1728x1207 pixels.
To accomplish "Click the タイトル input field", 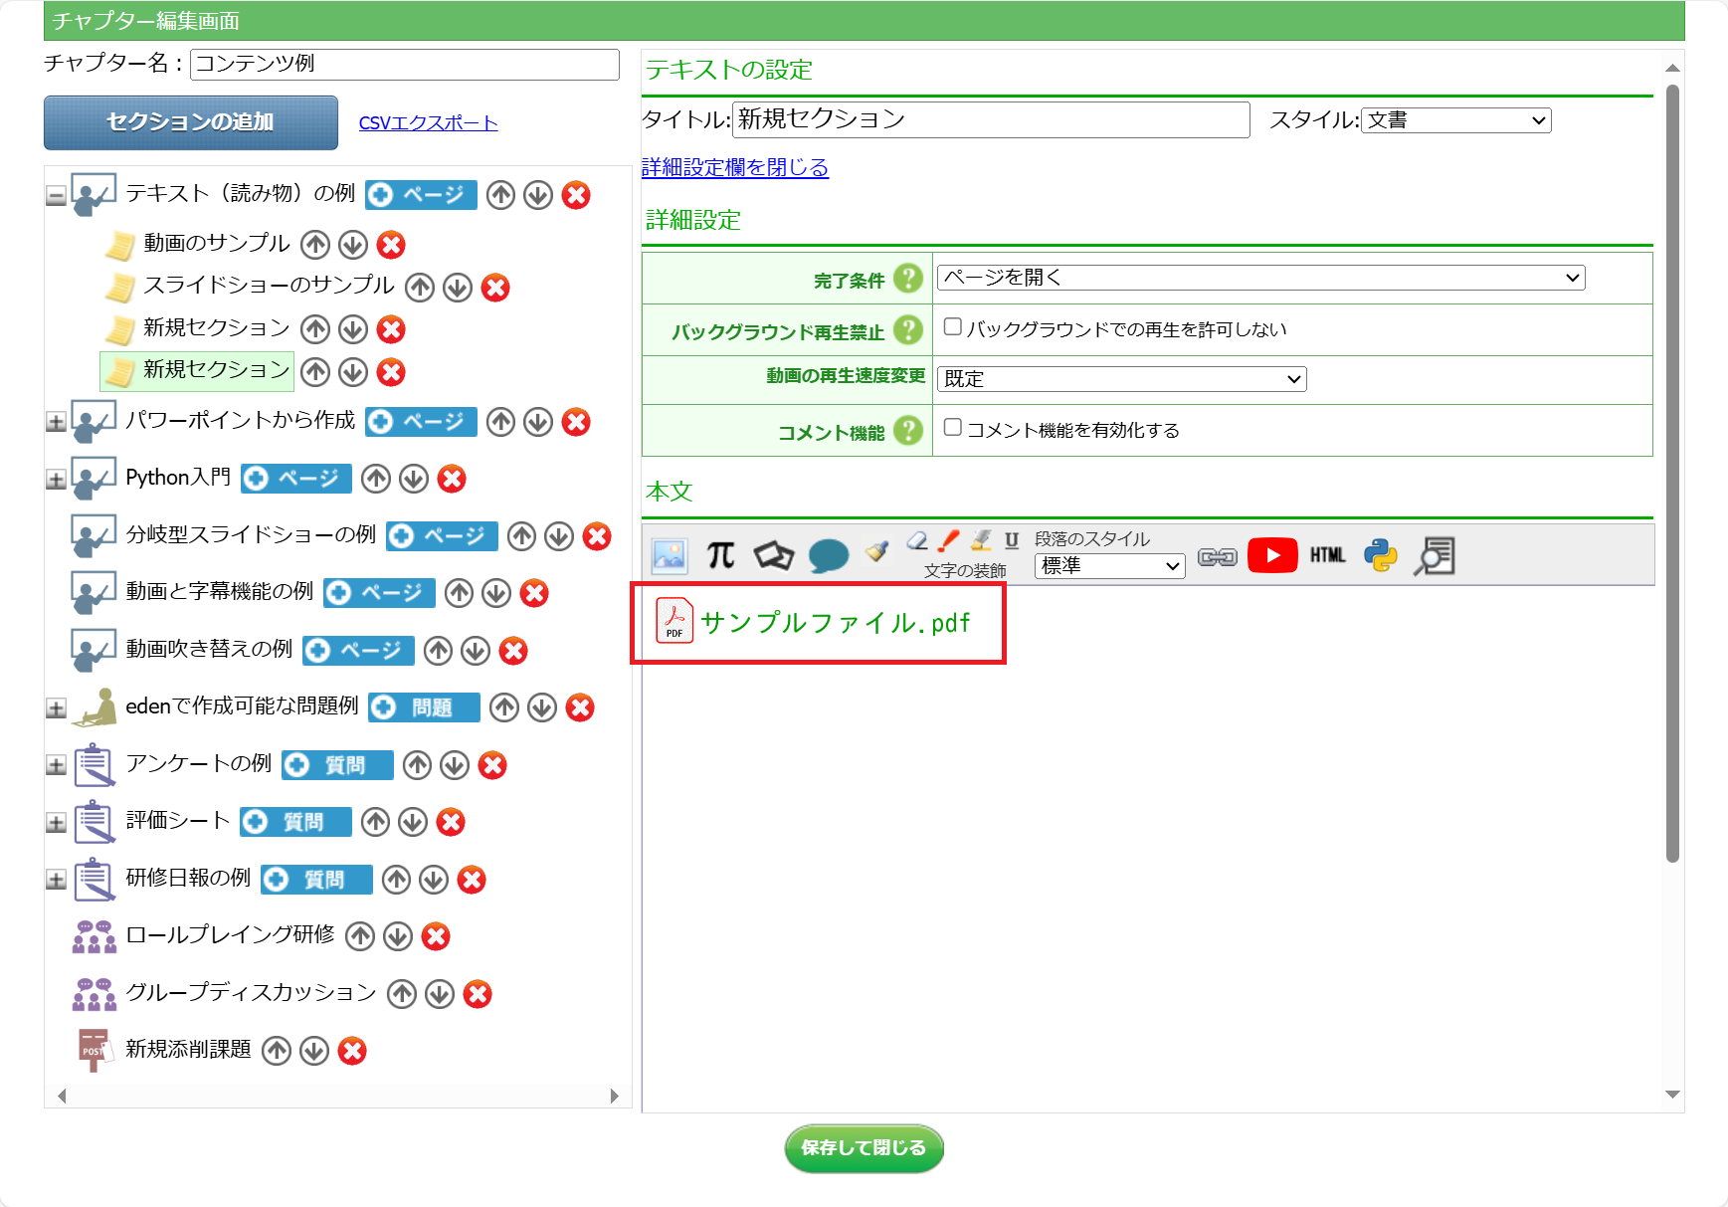I will click(990, 119).
